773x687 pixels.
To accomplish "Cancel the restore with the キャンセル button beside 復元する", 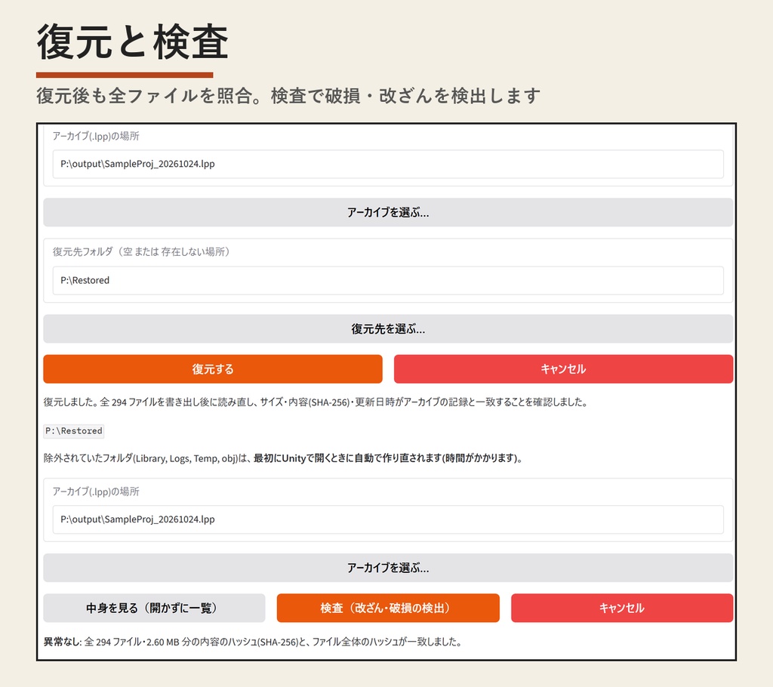I will 563,369.
